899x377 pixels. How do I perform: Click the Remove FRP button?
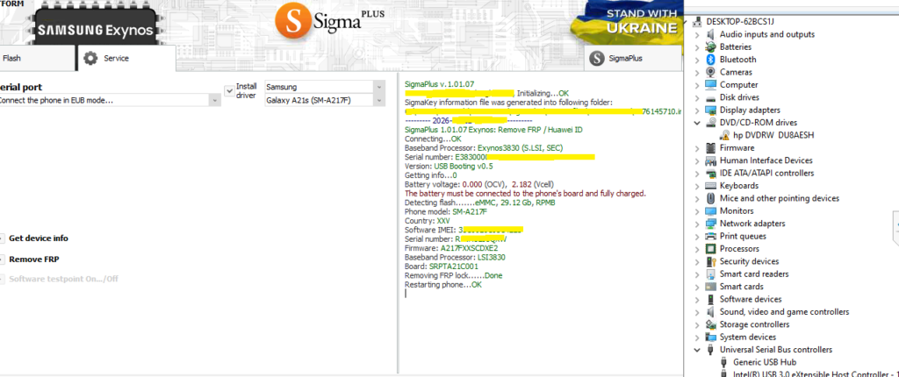point(33,260)
